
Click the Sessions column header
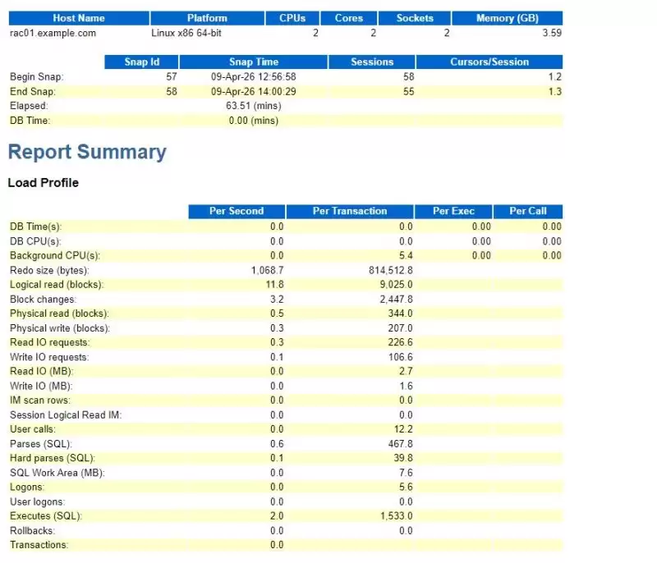coord(372,62)
